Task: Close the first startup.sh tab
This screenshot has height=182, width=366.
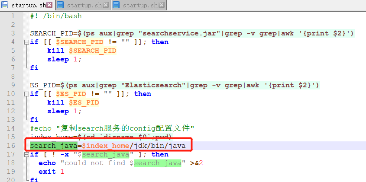Action: (x=50, y=5)
